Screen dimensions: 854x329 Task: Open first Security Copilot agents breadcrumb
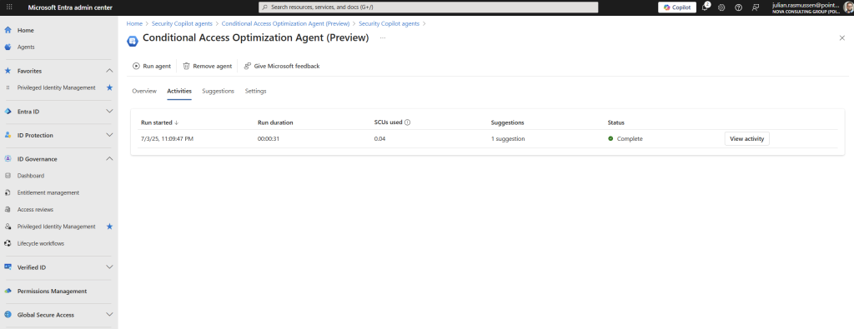pos(182,24)
